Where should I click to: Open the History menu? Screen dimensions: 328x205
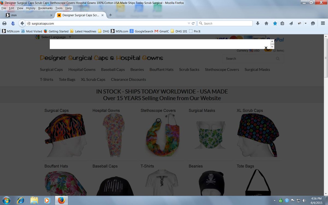click(31, 8)
